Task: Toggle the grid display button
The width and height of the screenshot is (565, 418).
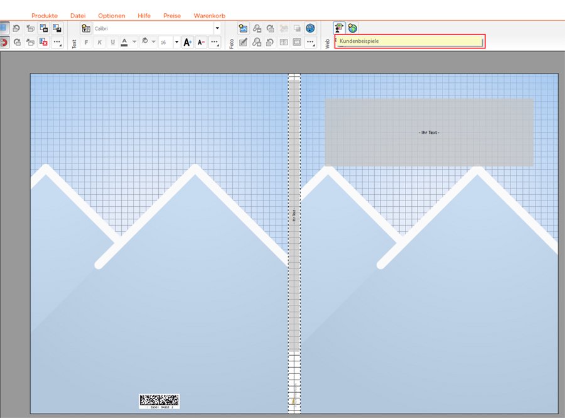Action: [x=3, y=28]
